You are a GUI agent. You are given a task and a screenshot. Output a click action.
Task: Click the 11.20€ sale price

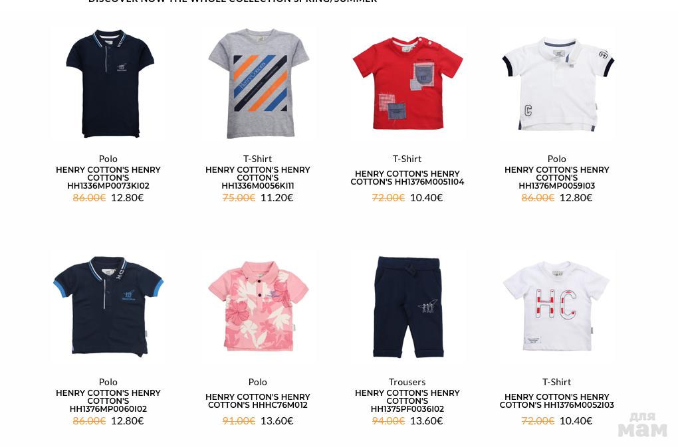(x=277, y=198)
